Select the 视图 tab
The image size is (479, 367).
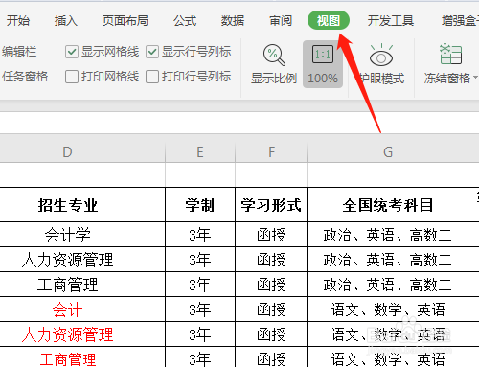(329, 21)
